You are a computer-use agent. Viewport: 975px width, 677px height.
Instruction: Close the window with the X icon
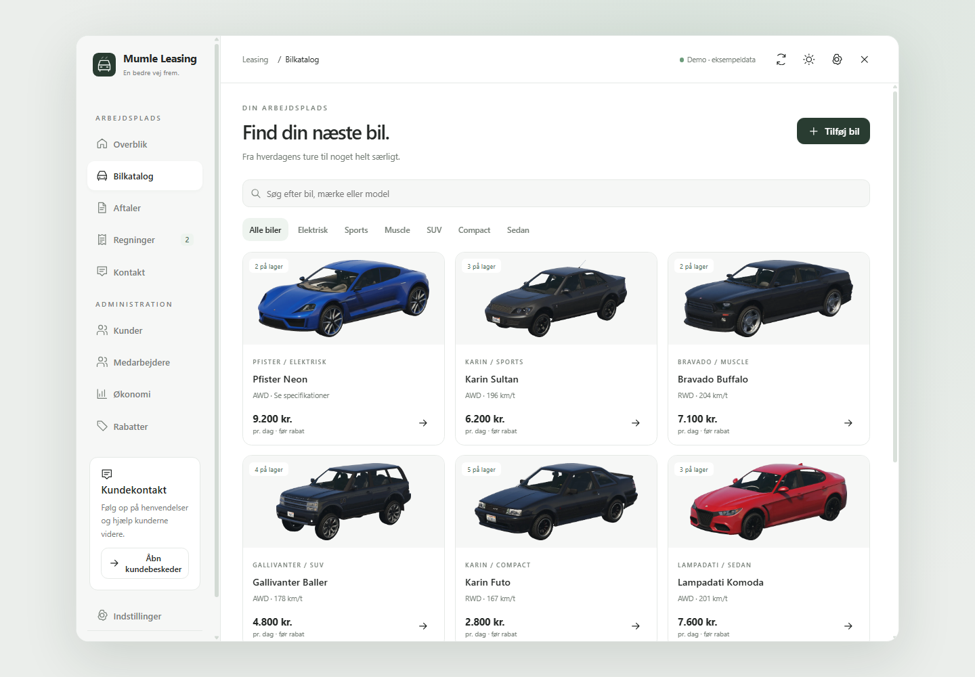[865, 60]
